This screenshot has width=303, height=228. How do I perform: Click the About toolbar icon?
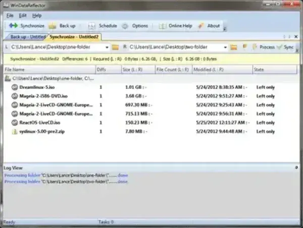(x=201, y=26)
